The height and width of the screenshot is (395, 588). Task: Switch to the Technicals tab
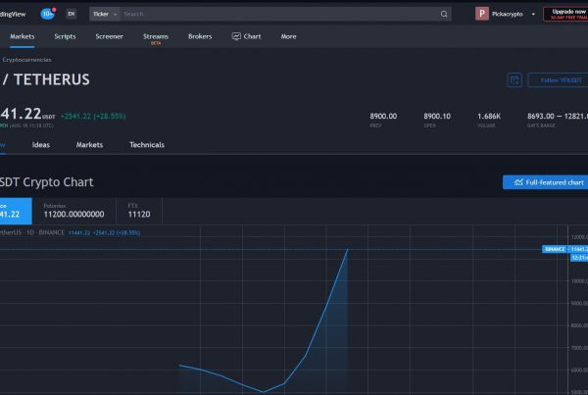click(x=147, y=145)
